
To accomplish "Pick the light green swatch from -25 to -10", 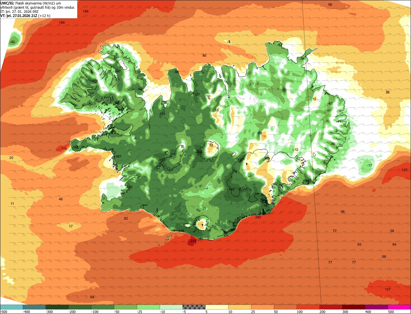I will [148, 307].
